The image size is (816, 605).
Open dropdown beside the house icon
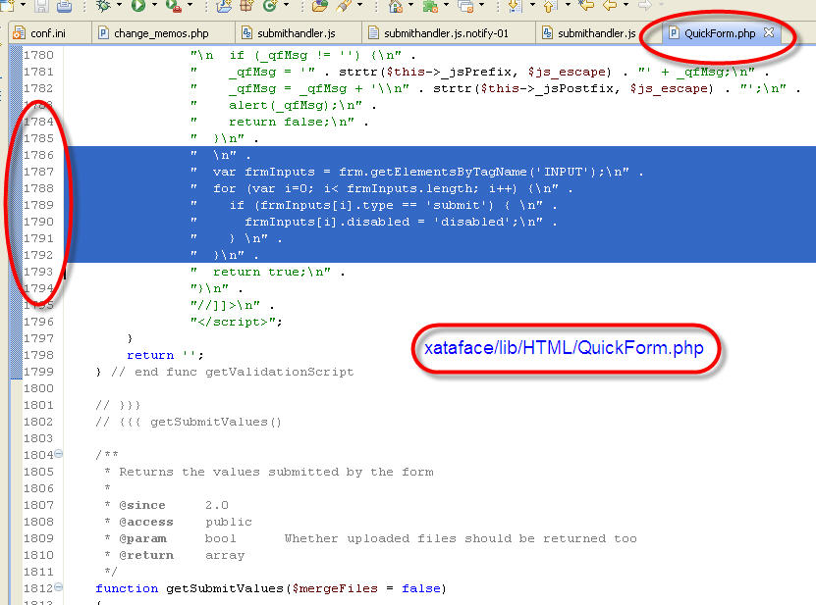pos(411,5)
